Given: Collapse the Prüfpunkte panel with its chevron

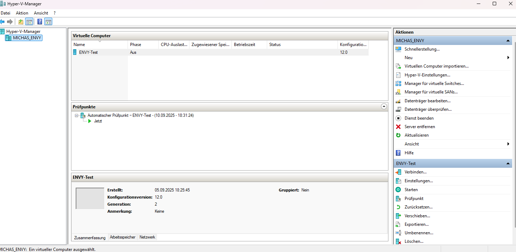Looking at the screenshot, I should pos(384,106).
